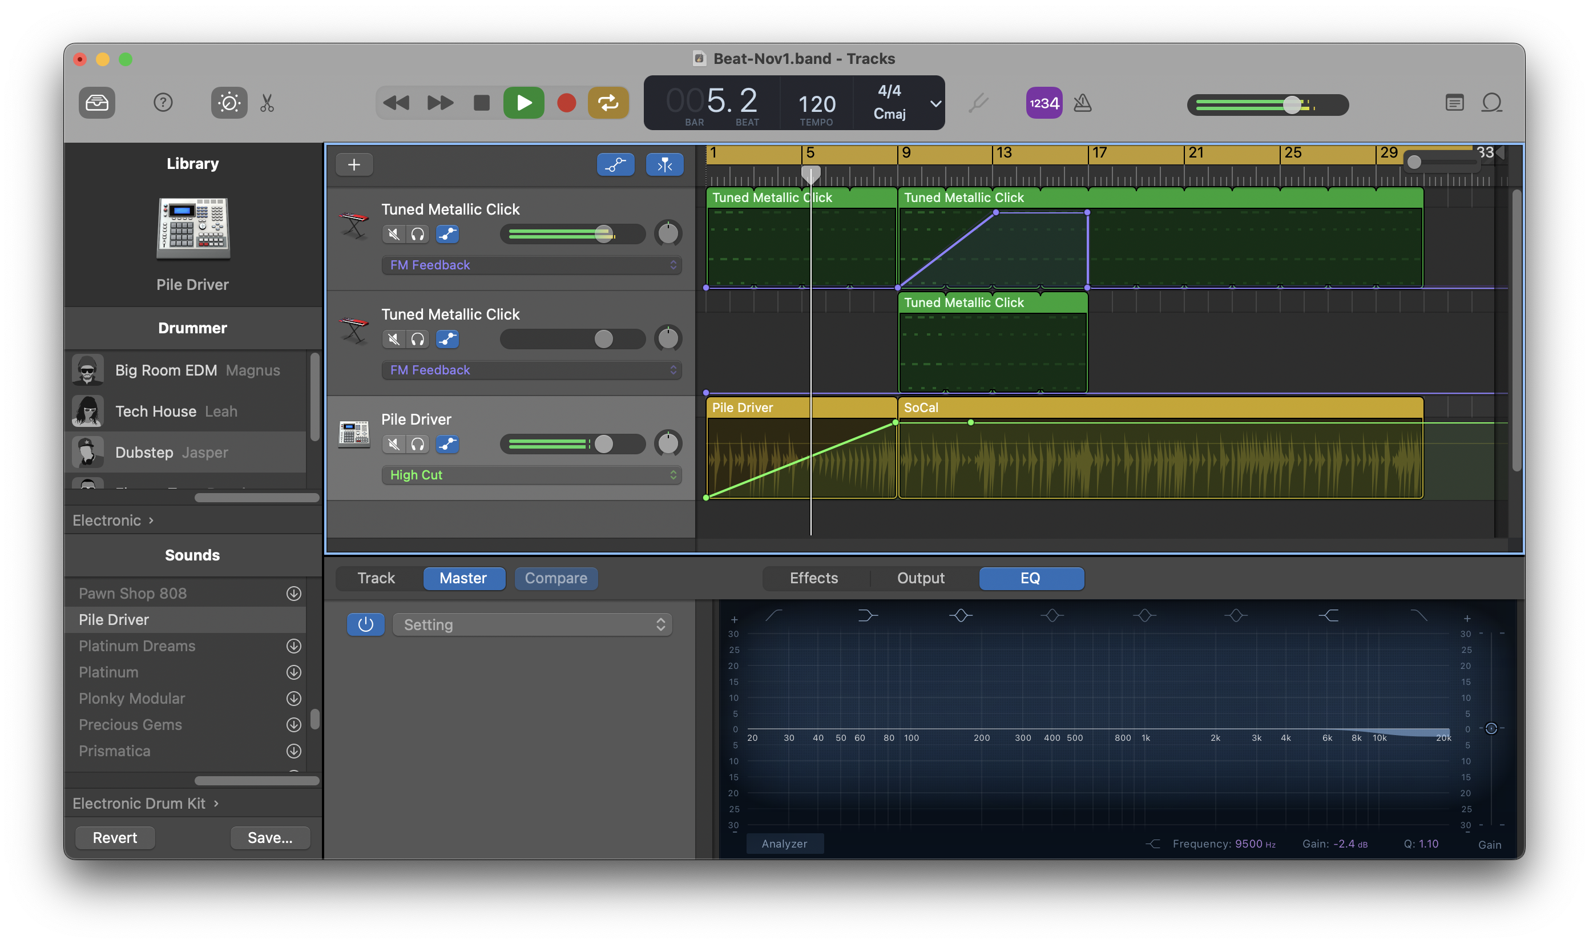This screenshot has width=1589, height=944.
Task: Open the time signature and key display dropdown arrow
Action: [x=935, y=103]
